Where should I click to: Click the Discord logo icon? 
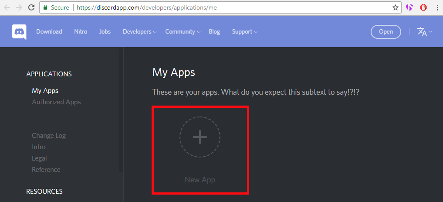(x=19, y=32)
